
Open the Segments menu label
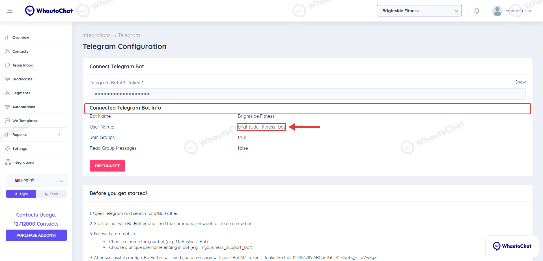tap(21, 93)
